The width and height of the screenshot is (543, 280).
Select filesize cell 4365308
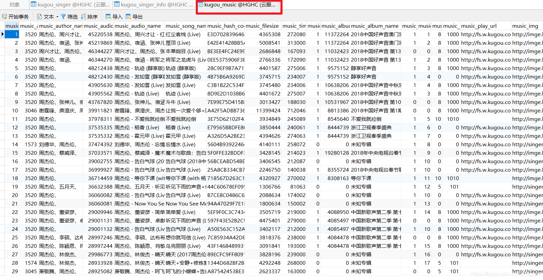pos(263,34)
